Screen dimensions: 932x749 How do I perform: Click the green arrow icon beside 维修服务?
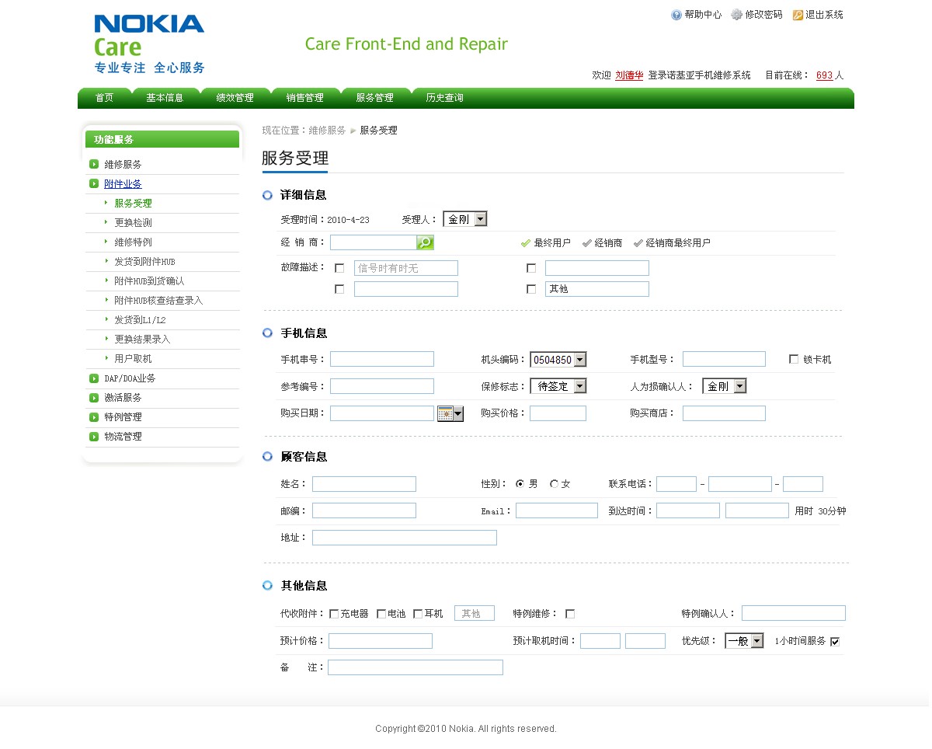(x=94, y=165)
